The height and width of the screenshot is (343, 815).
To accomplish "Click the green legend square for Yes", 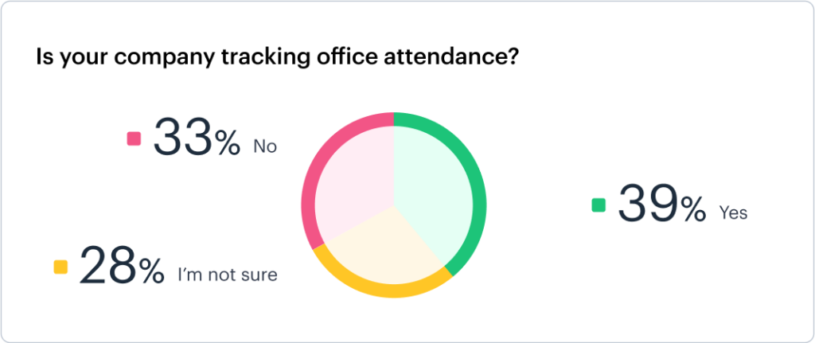I will click(599, 205).
